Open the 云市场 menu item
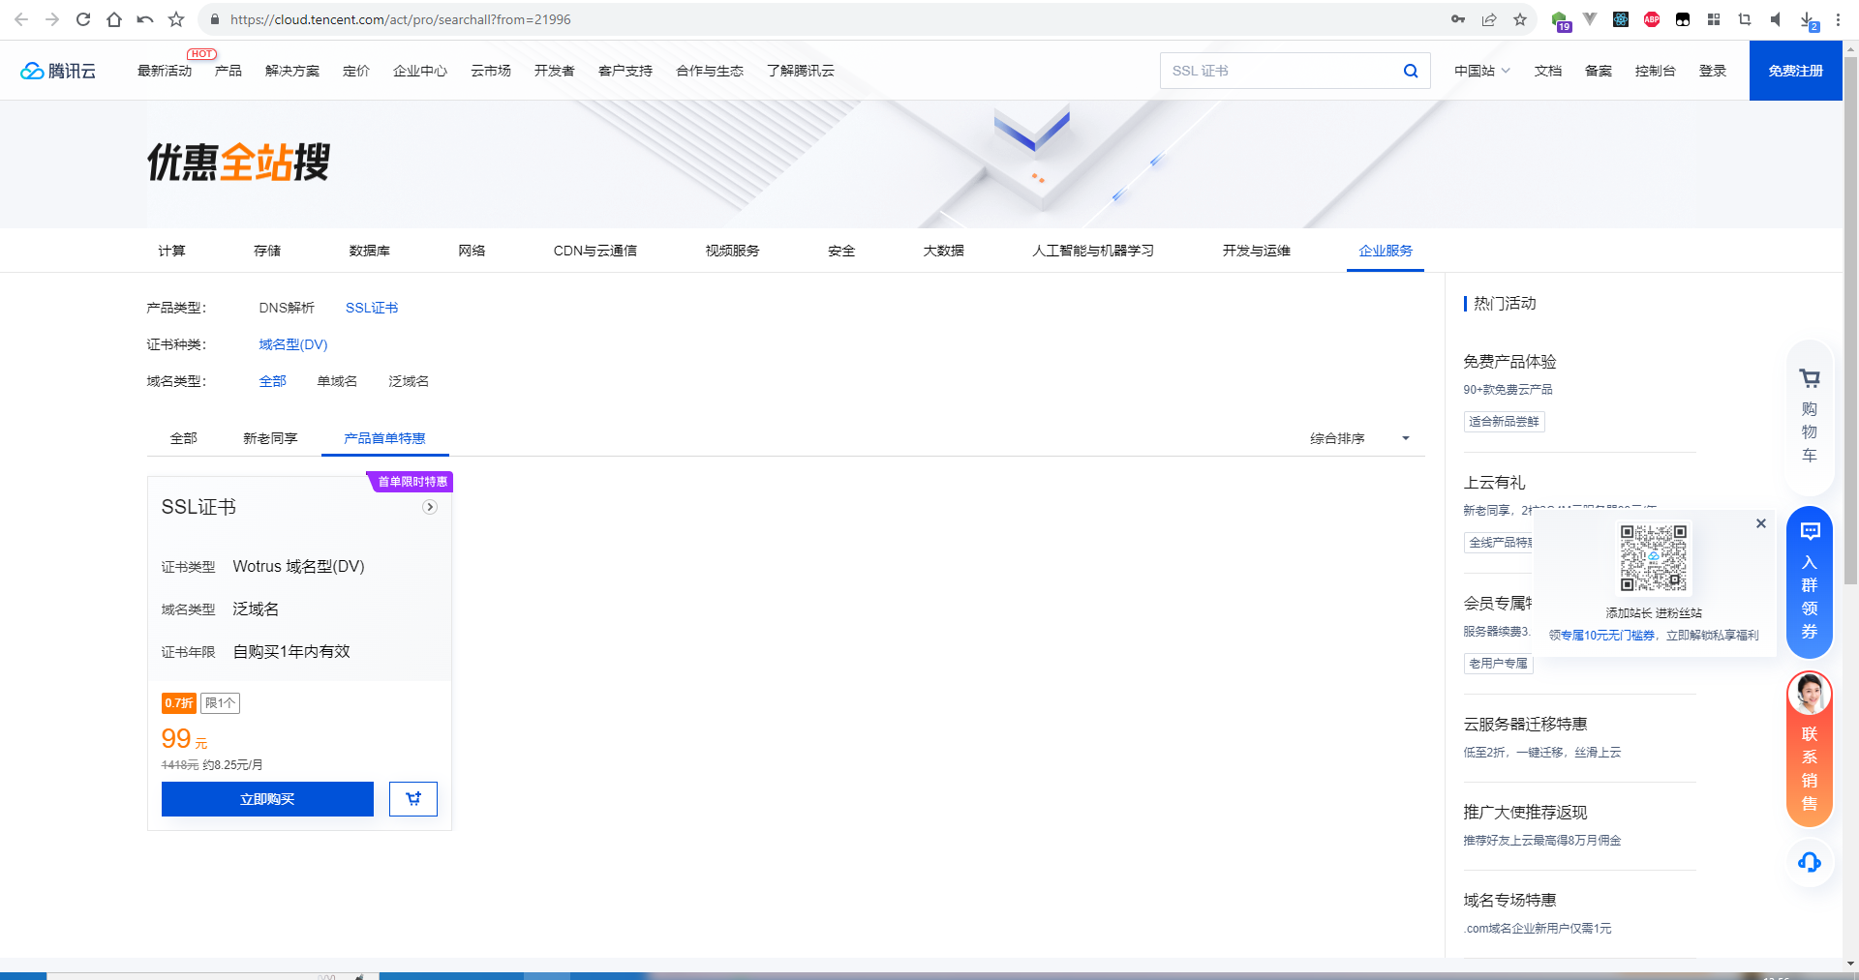Viewport: 1859px width, 980px height. coord(491,71)
